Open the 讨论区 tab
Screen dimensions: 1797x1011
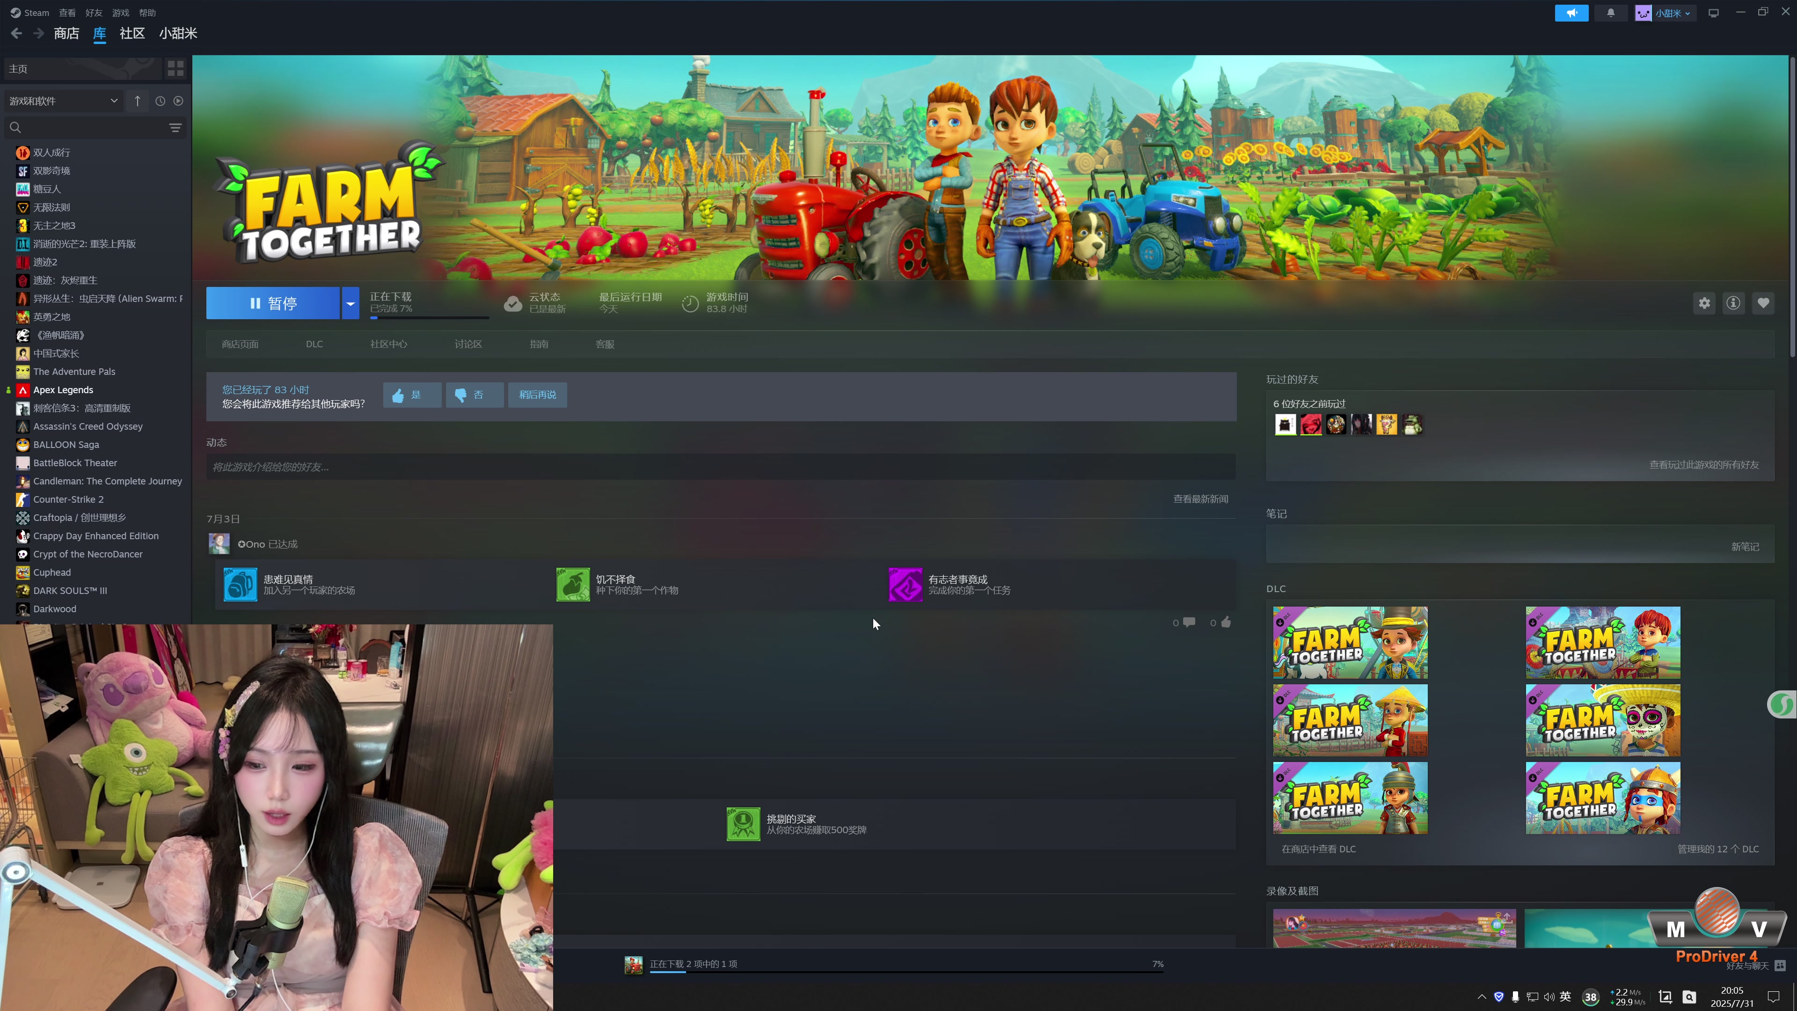[x=468, y=344]
